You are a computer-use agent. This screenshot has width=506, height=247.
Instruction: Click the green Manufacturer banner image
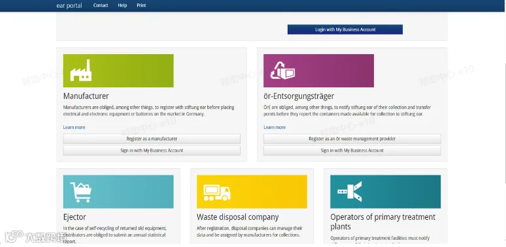click(118, 71)
